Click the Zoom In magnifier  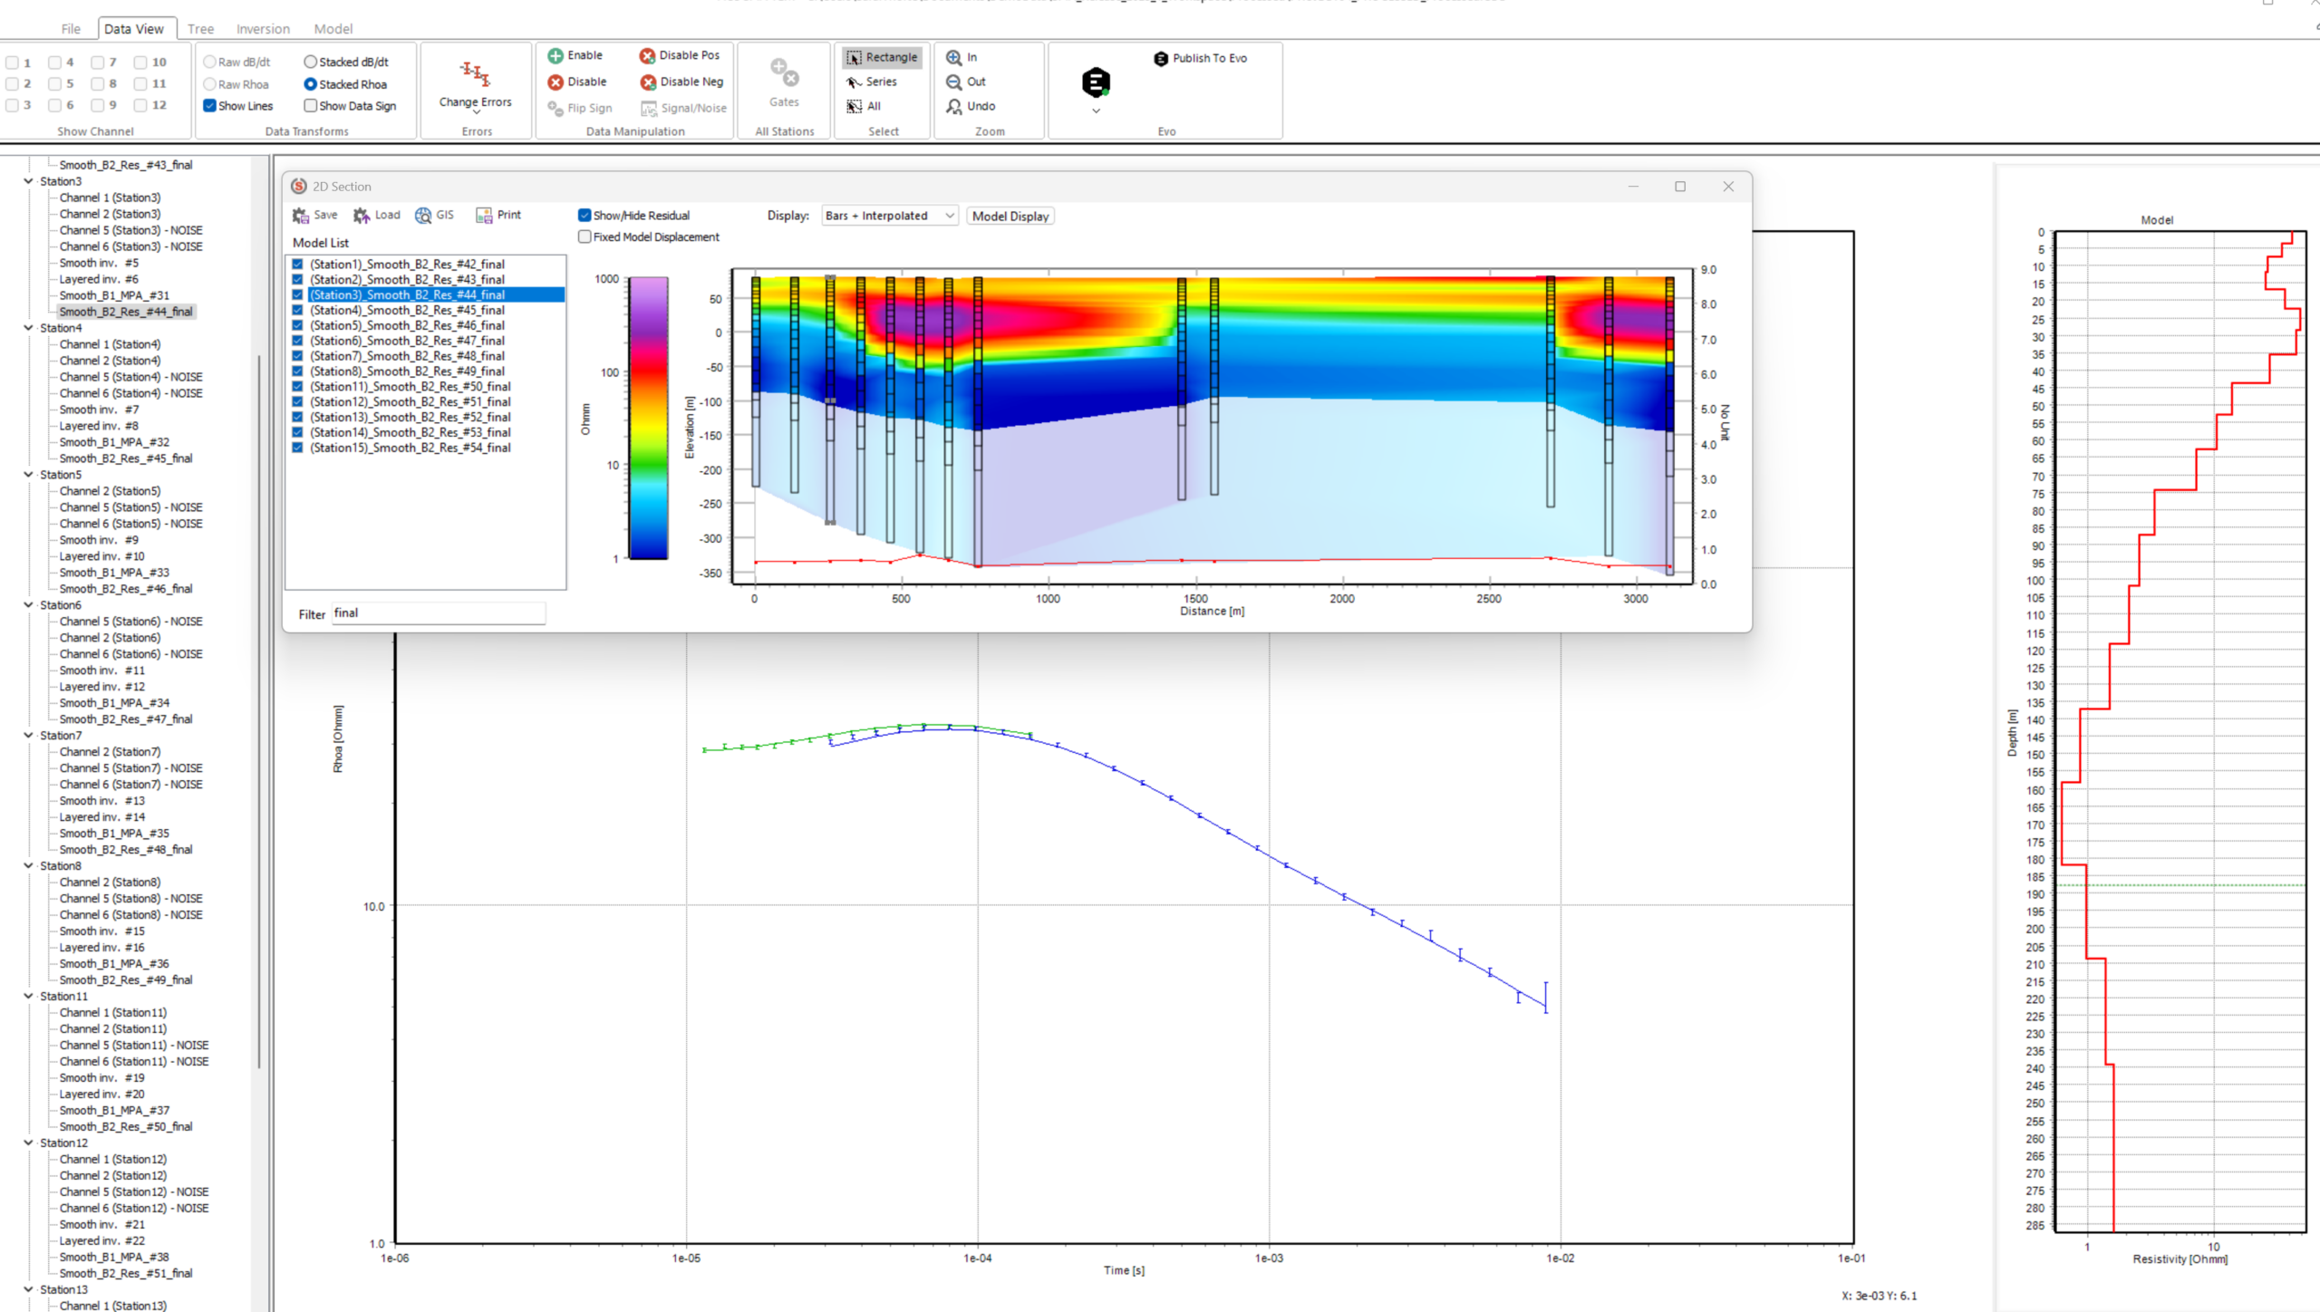[954, 57]
